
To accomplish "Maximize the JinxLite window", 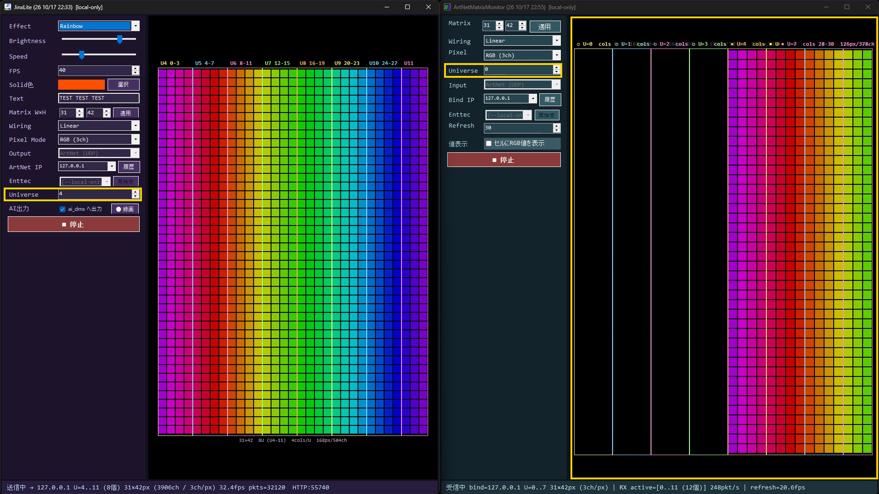I will (x=407, y=7).
